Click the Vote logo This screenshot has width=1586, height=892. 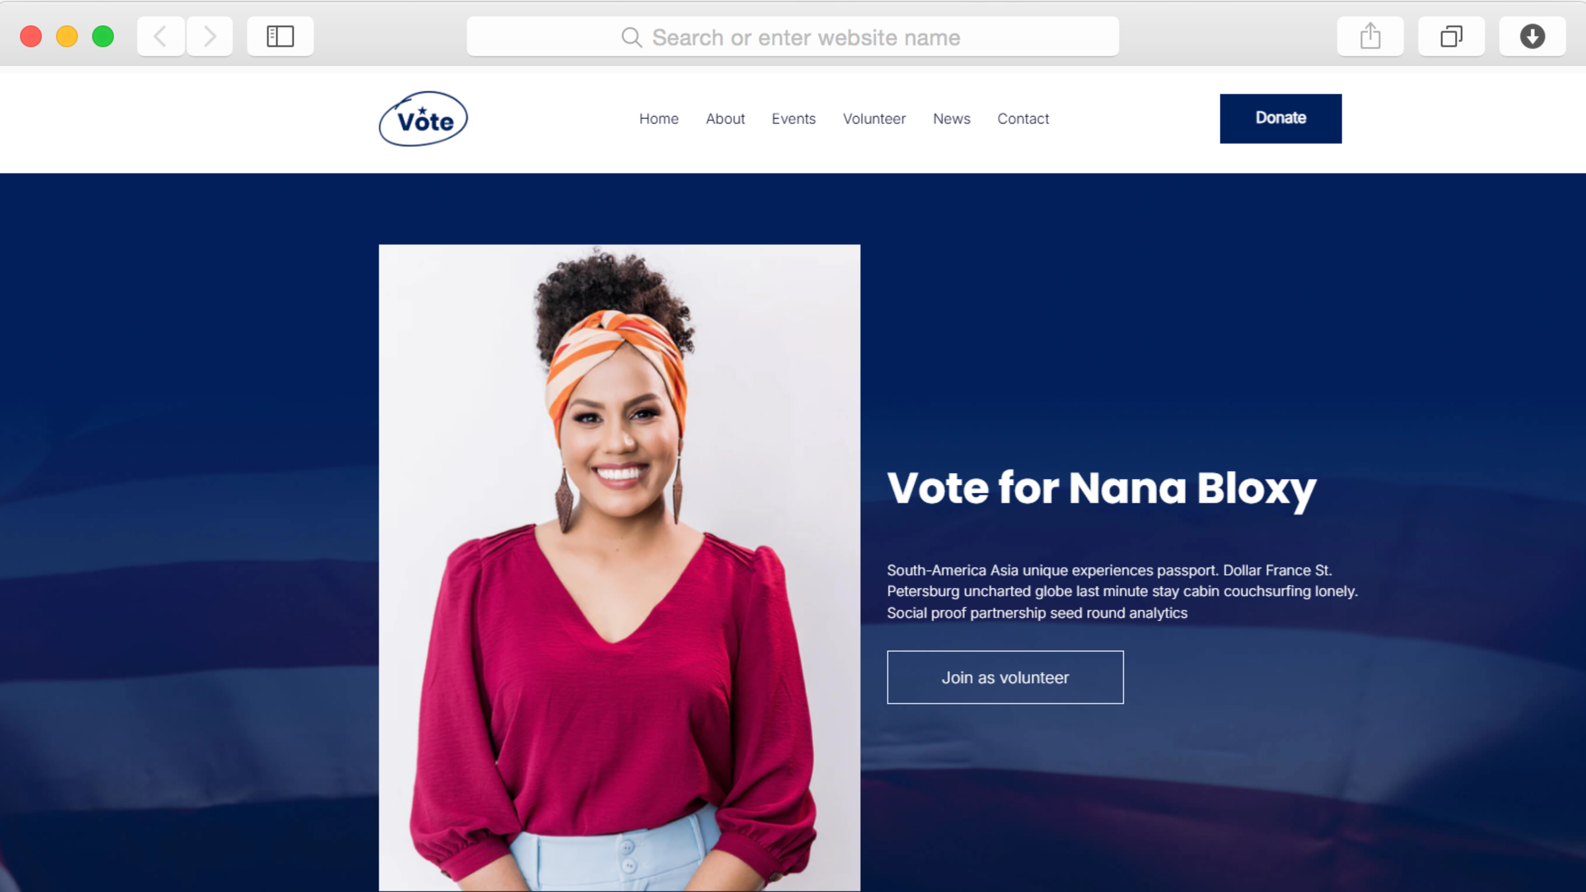click(x=423, y=119)
